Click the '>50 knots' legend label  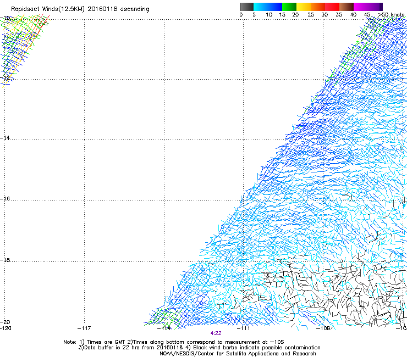coord(391,15)
